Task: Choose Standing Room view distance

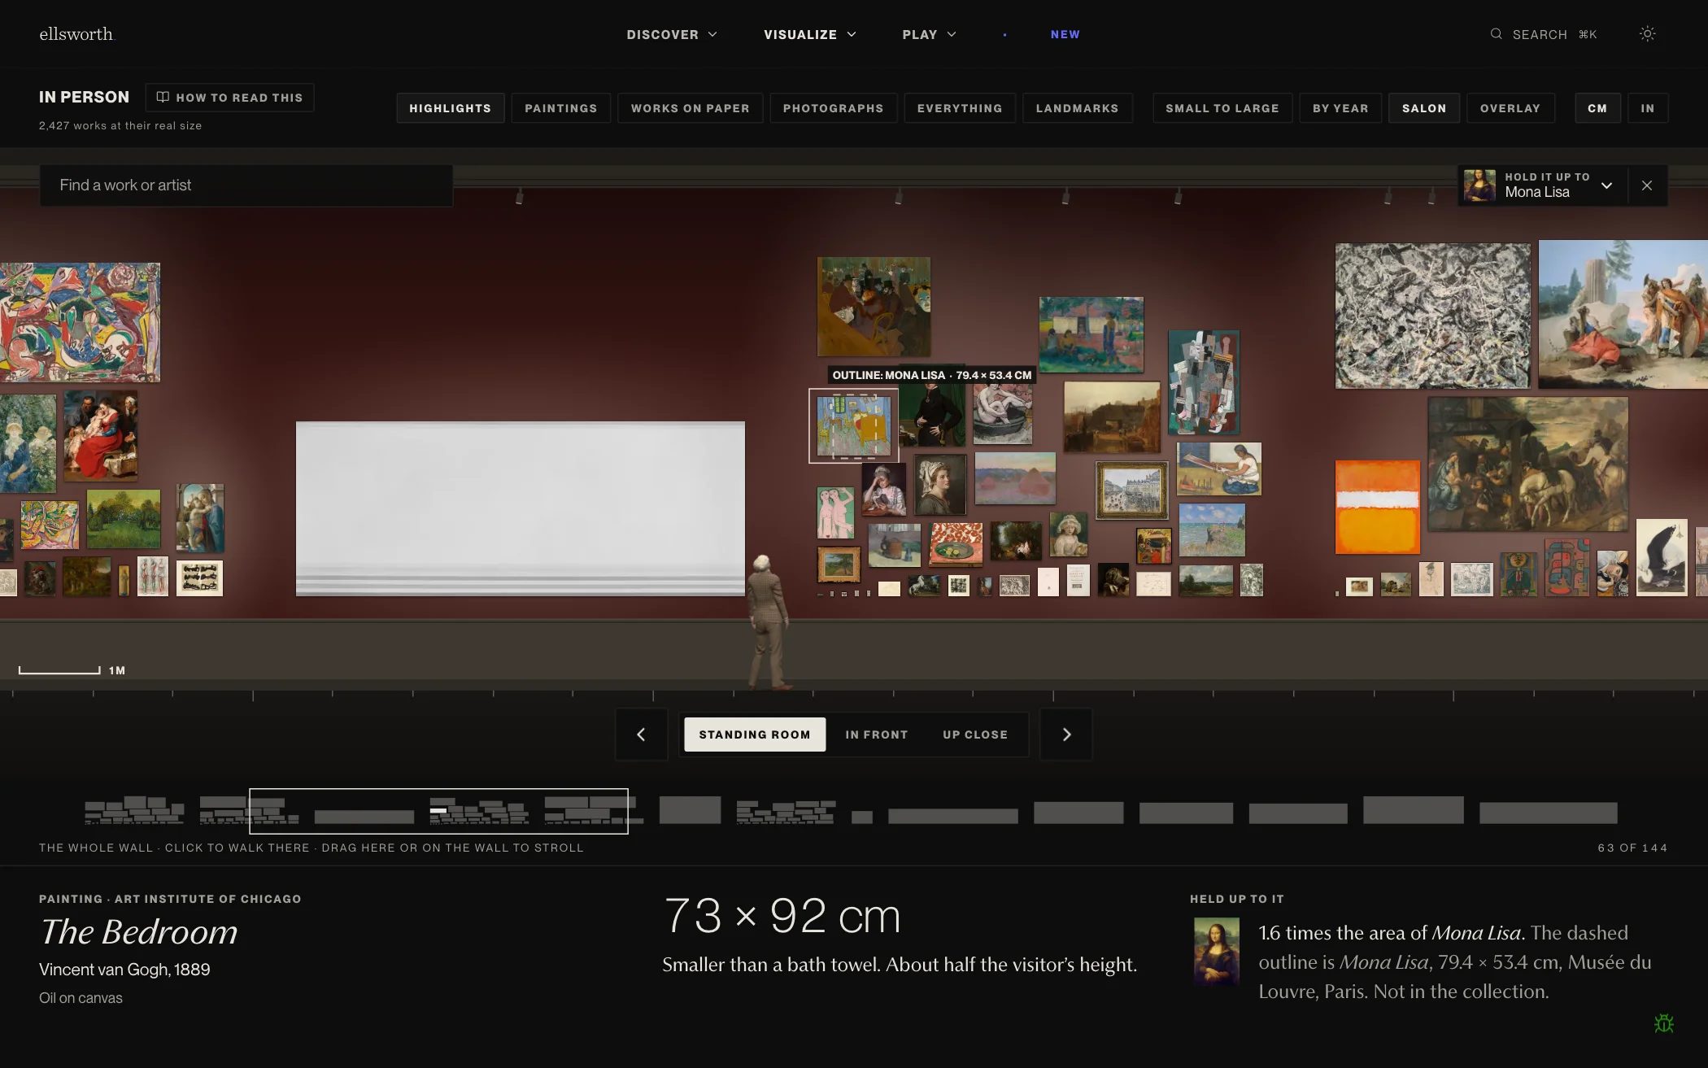Action: [x=755, y=735]
